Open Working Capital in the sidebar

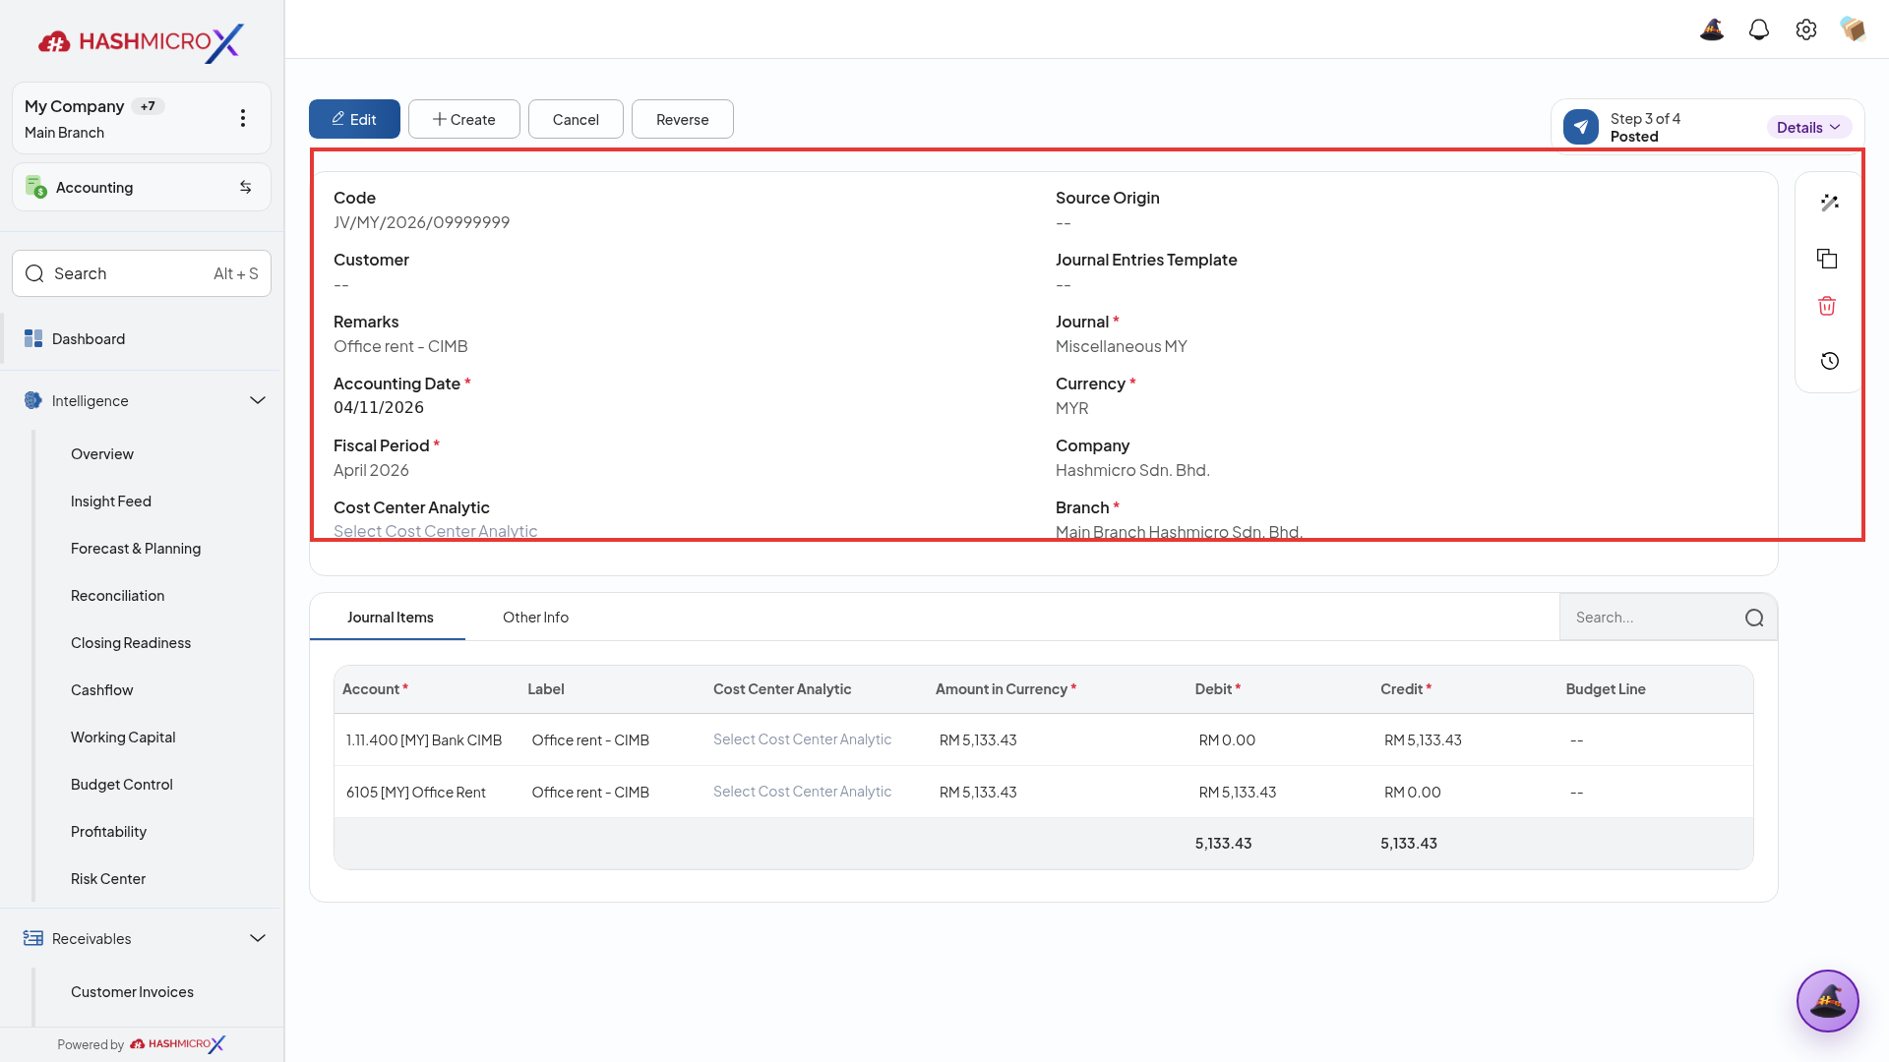[123, 737]
